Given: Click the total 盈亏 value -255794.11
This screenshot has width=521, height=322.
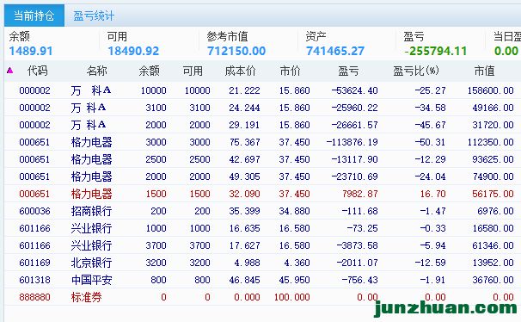Looking at the screenshot, I should [436, 51].
